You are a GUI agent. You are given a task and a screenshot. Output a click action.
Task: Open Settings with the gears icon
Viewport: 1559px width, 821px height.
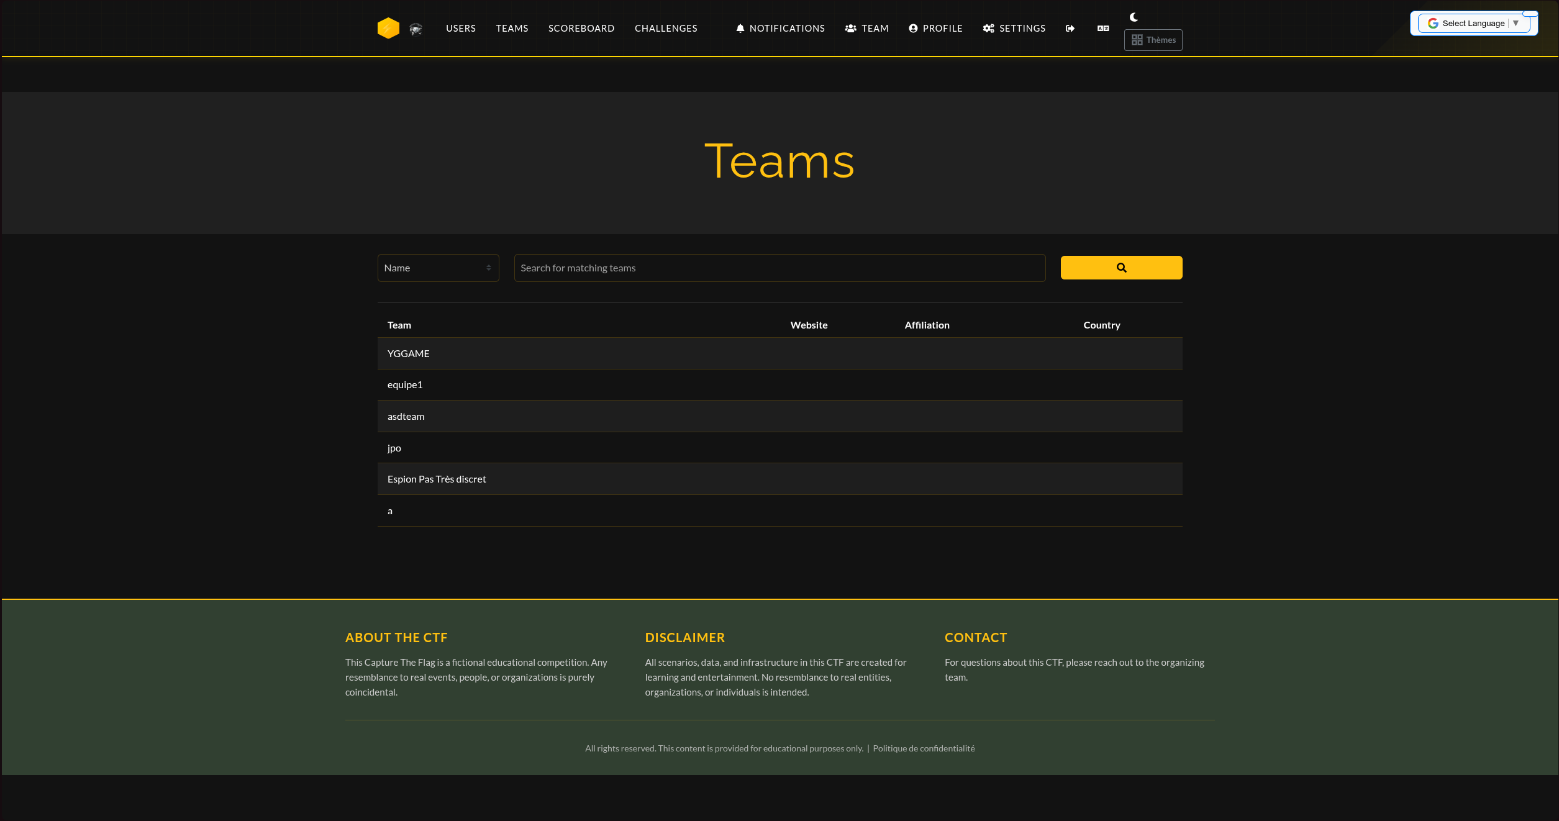coord(988,29)
